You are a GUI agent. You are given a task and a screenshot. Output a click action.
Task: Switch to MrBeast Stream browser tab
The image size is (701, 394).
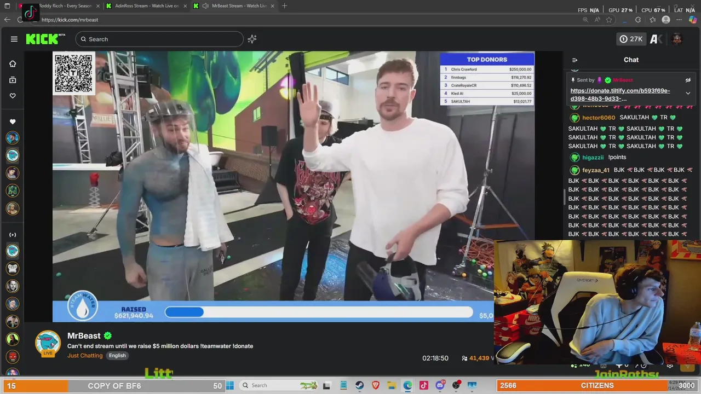click(x=234, y=6)
